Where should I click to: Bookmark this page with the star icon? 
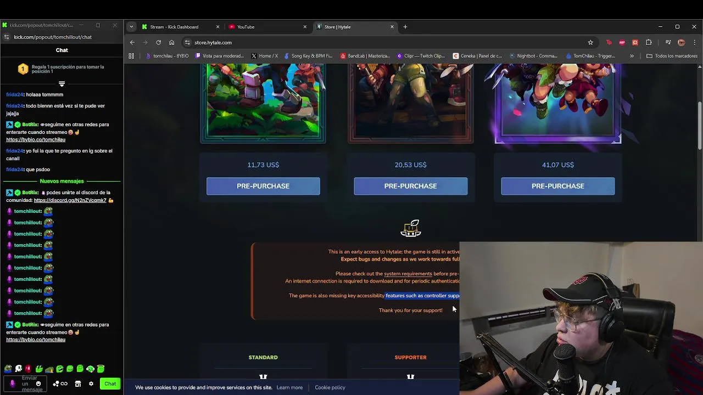click(590, 42)
